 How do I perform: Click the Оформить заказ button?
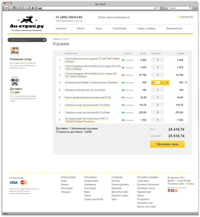(x=167, y=144)
